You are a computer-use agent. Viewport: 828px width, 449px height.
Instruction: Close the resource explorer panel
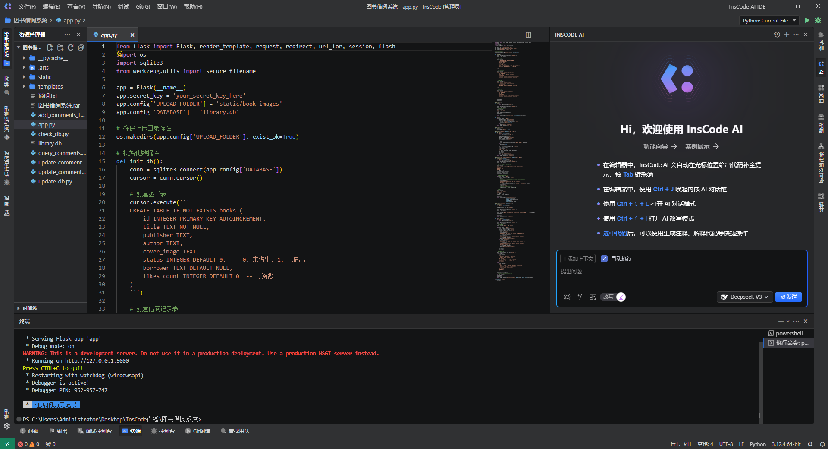click(78, 35)
